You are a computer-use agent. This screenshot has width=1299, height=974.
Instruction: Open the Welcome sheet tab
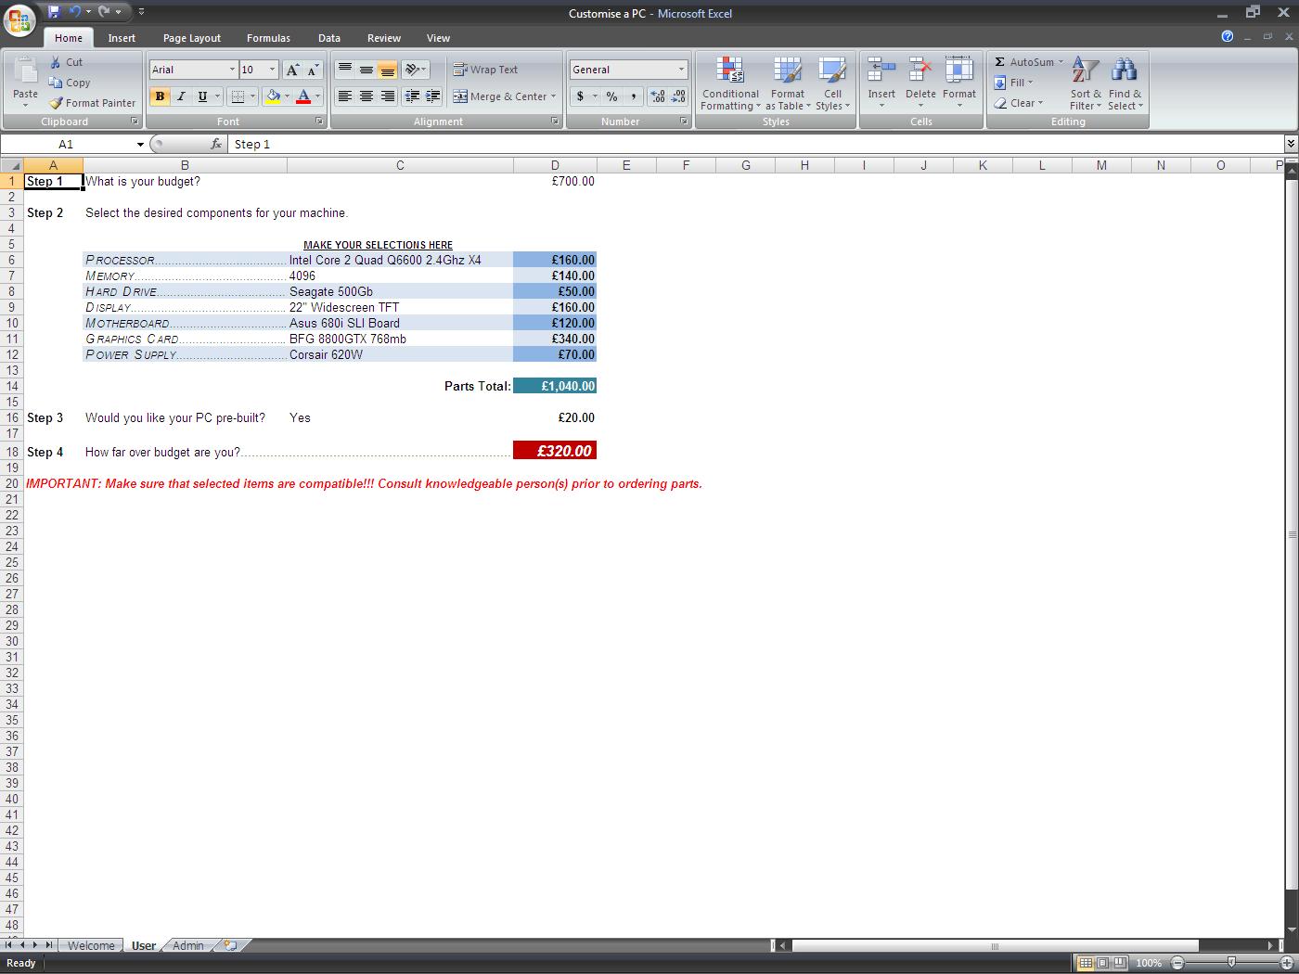pos(91,945)
